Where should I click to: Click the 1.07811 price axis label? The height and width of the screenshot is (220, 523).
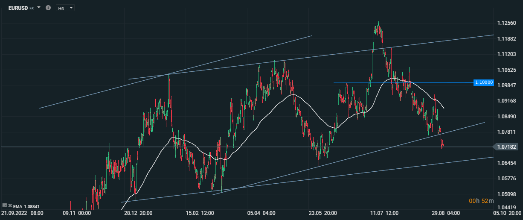coord(507,132)
